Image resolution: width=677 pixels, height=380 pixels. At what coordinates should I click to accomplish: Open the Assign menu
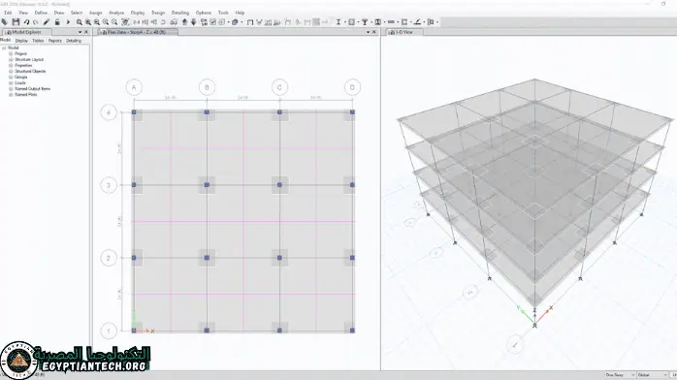click(95, 13)
